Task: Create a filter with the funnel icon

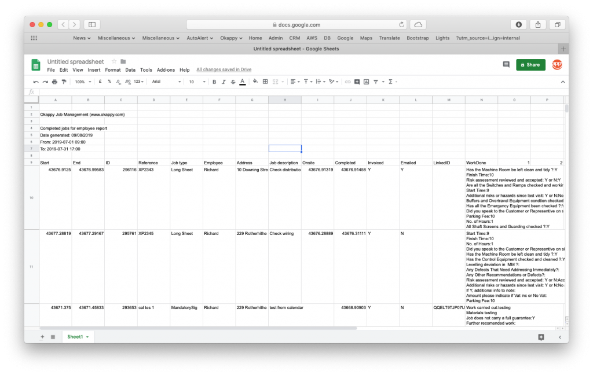Action: [x=375, y=82]
